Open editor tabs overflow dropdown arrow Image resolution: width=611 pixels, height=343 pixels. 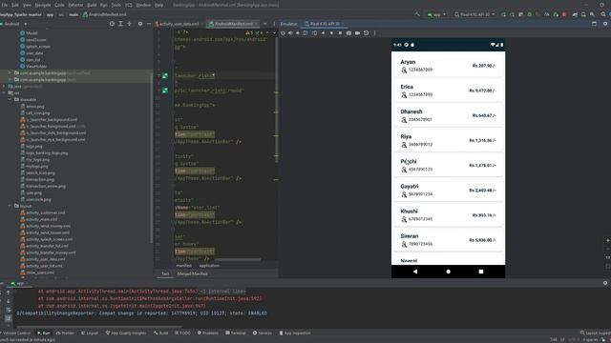pyautogui.click(x=265, y=24)
